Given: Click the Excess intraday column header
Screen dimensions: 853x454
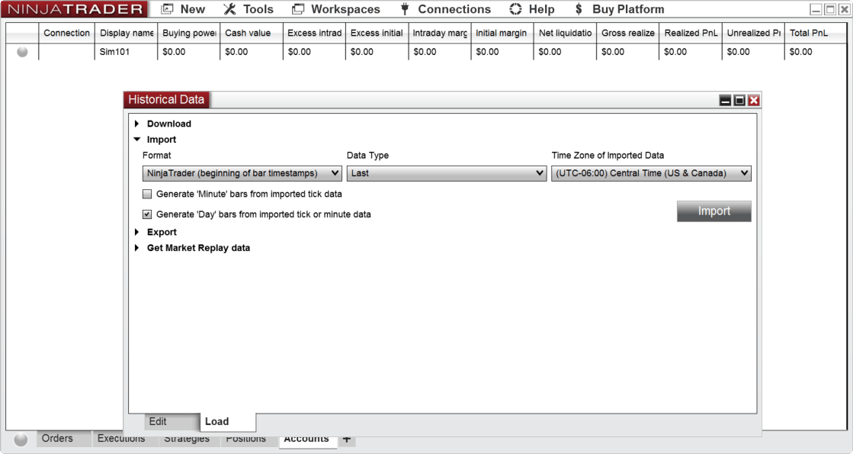Looking at the screenshot, I should click(x=314, y=34).
